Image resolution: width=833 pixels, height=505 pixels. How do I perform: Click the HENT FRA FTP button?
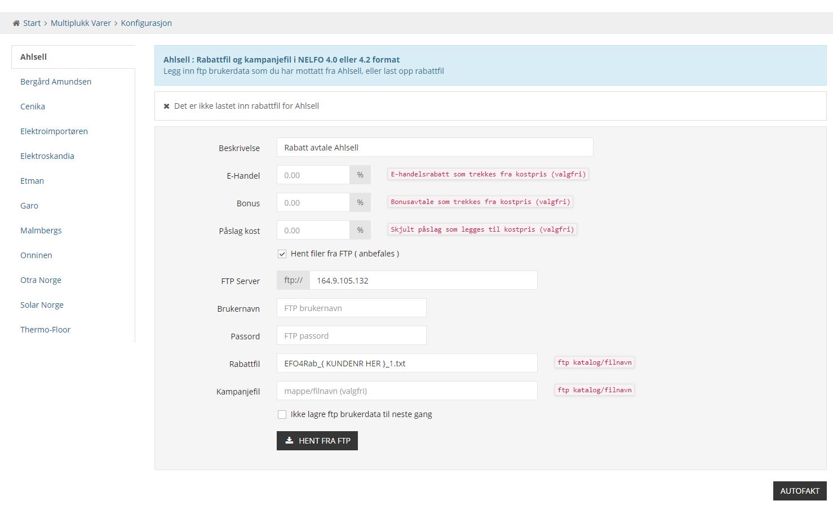pyautogui.click(x=317, y=441)
